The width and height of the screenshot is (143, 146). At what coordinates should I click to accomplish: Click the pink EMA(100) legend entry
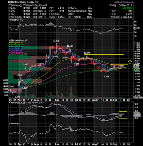pos(16,53)
